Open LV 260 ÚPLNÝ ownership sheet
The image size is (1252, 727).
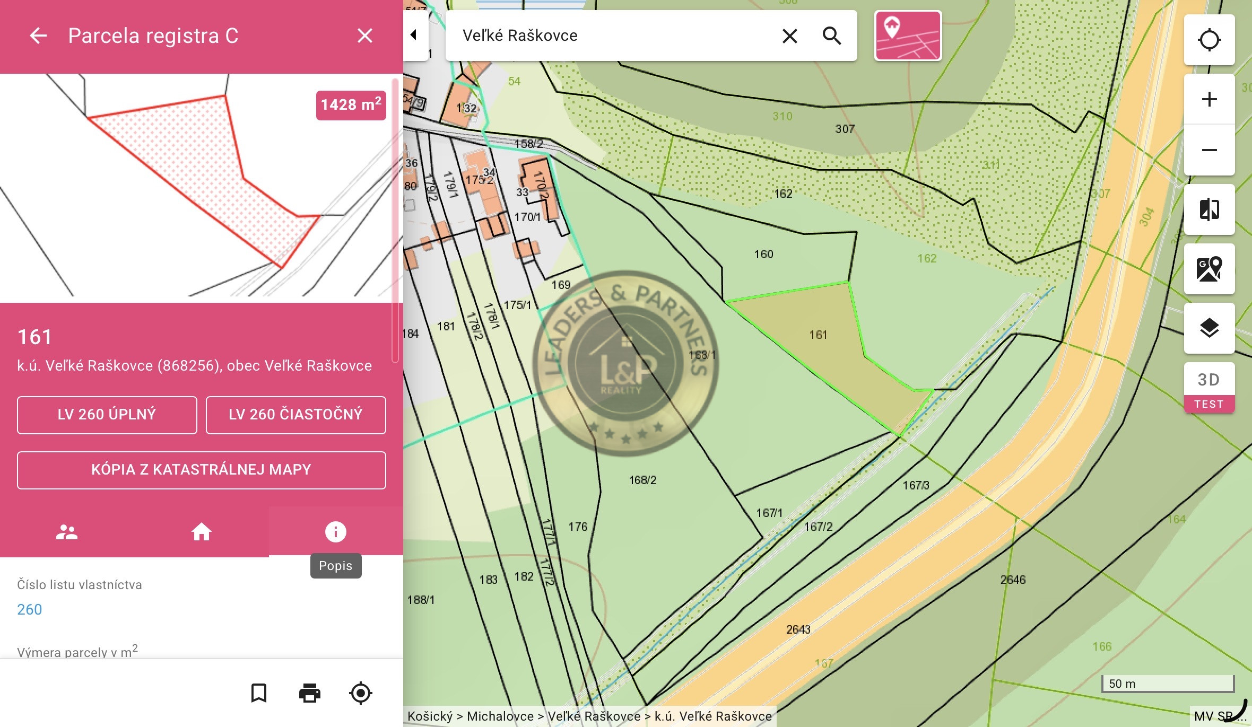tap(107, 415)
